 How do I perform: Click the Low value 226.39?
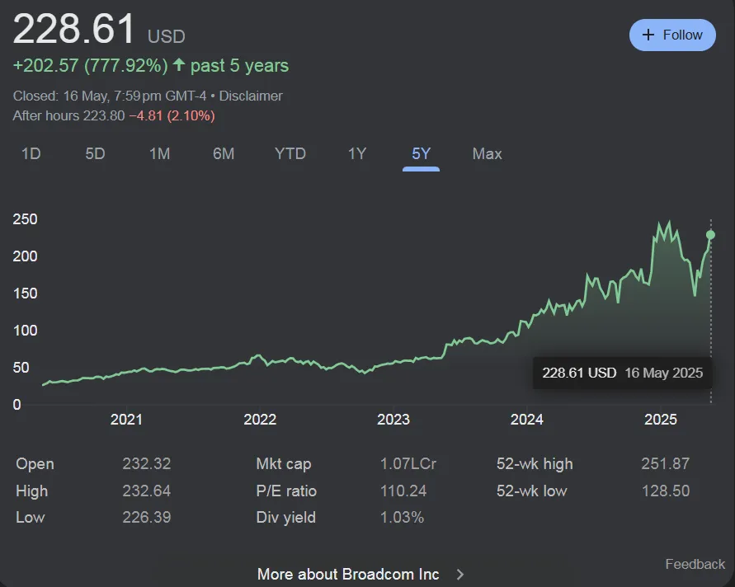pyautogui.click(x=147, y=518)
